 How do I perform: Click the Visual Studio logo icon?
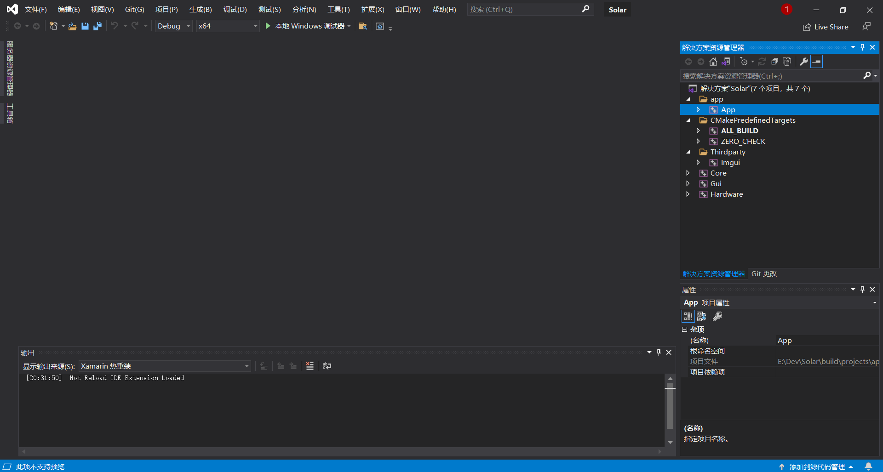pos(12,9)
